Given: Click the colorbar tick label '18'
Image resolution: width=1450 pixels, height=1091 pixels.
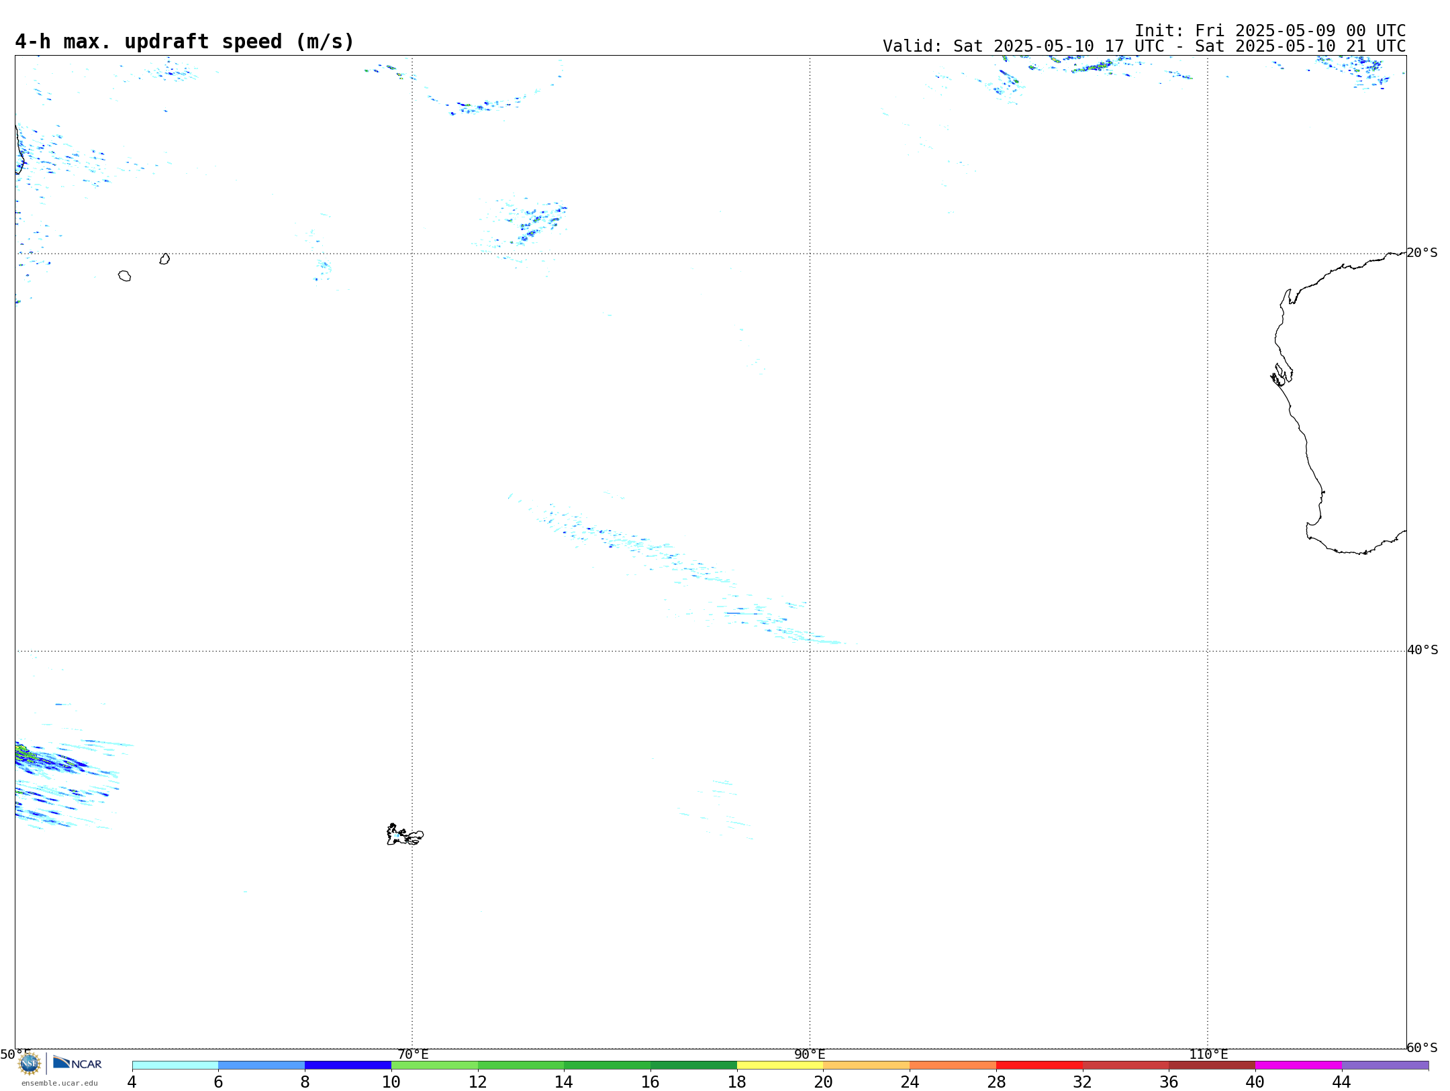Looking at the screenshot, I should coord(737,1082).
